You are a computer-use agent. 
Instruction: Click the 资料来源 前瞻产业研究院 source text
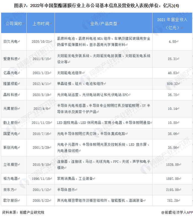click(23, 212)
